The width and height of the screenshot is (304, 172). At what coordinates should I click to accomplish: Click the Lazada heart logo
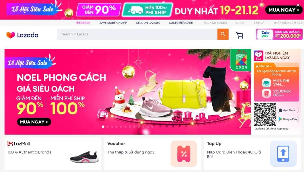(10, 35)
